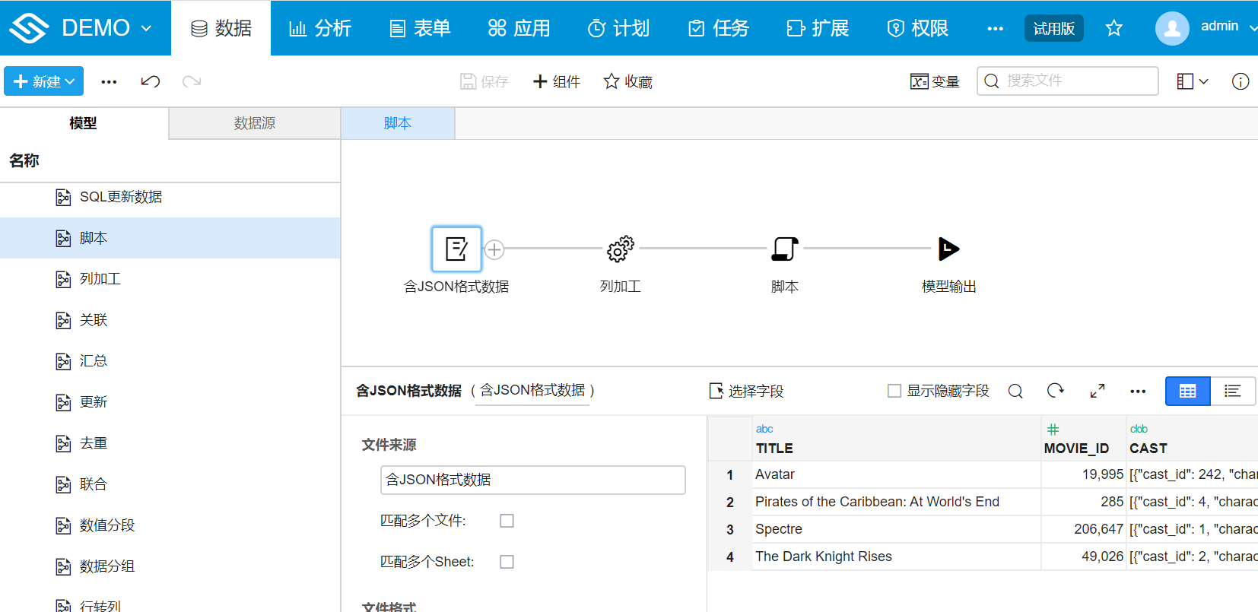This screenshot has width=1258, height=612.
Task: Check the 匹配多个文件 option
Action: click(x=507, y=521)
